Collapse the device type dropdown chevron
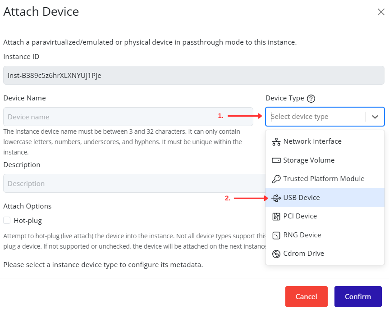Viewport: 389px width, 313px height. click(375, 117)
